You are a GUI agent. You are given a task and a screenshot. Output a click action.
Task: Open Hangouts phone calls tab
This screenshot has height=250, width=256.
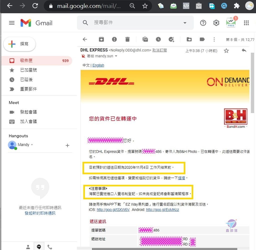click(x=50, y=247)
